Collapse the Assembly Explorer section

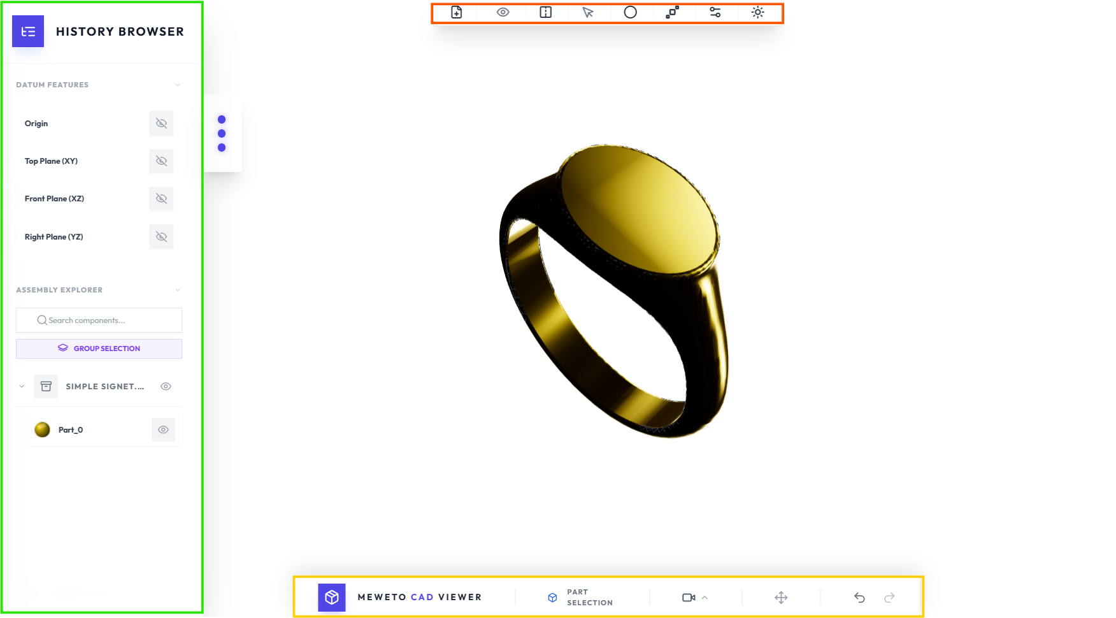(x=178, y=290)
